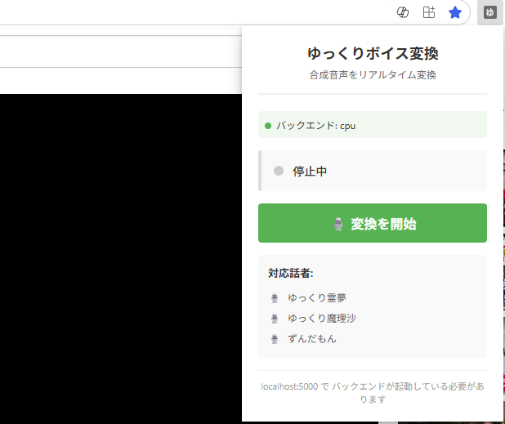Click the green backend status dot
This screenshot has width=505, height=424.
268,126
